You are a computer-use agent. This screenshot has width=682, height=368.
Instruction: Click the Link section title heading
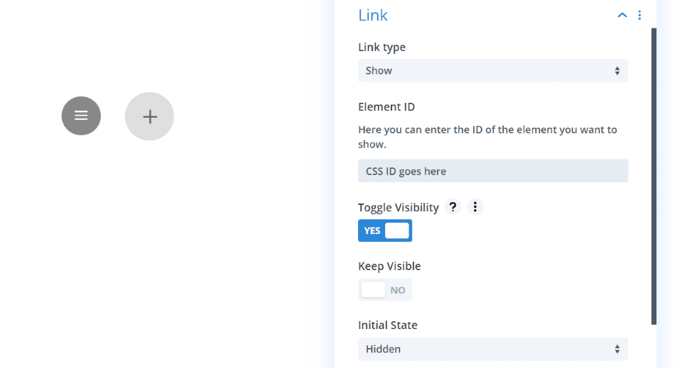tap(373, 15)
